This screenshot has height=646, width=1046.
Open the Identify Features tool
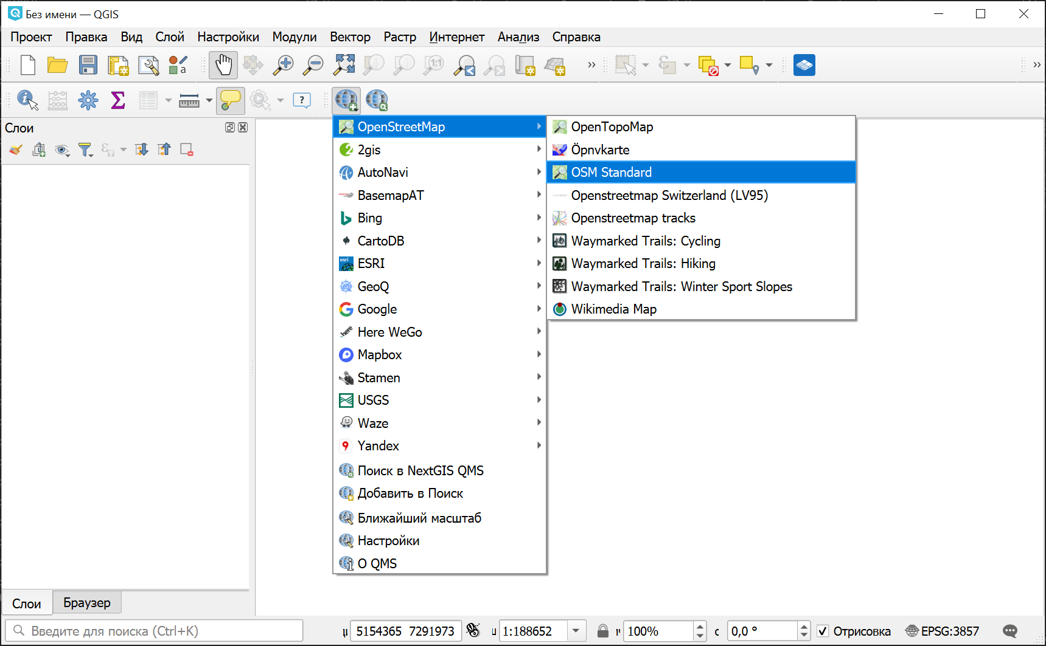27,100
